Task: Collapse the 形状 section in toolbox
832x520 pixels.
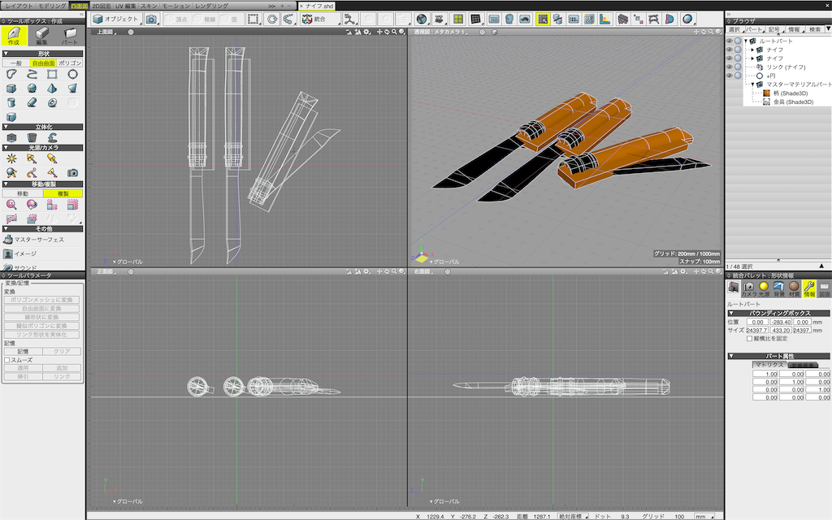Action: tap(6, 54)
